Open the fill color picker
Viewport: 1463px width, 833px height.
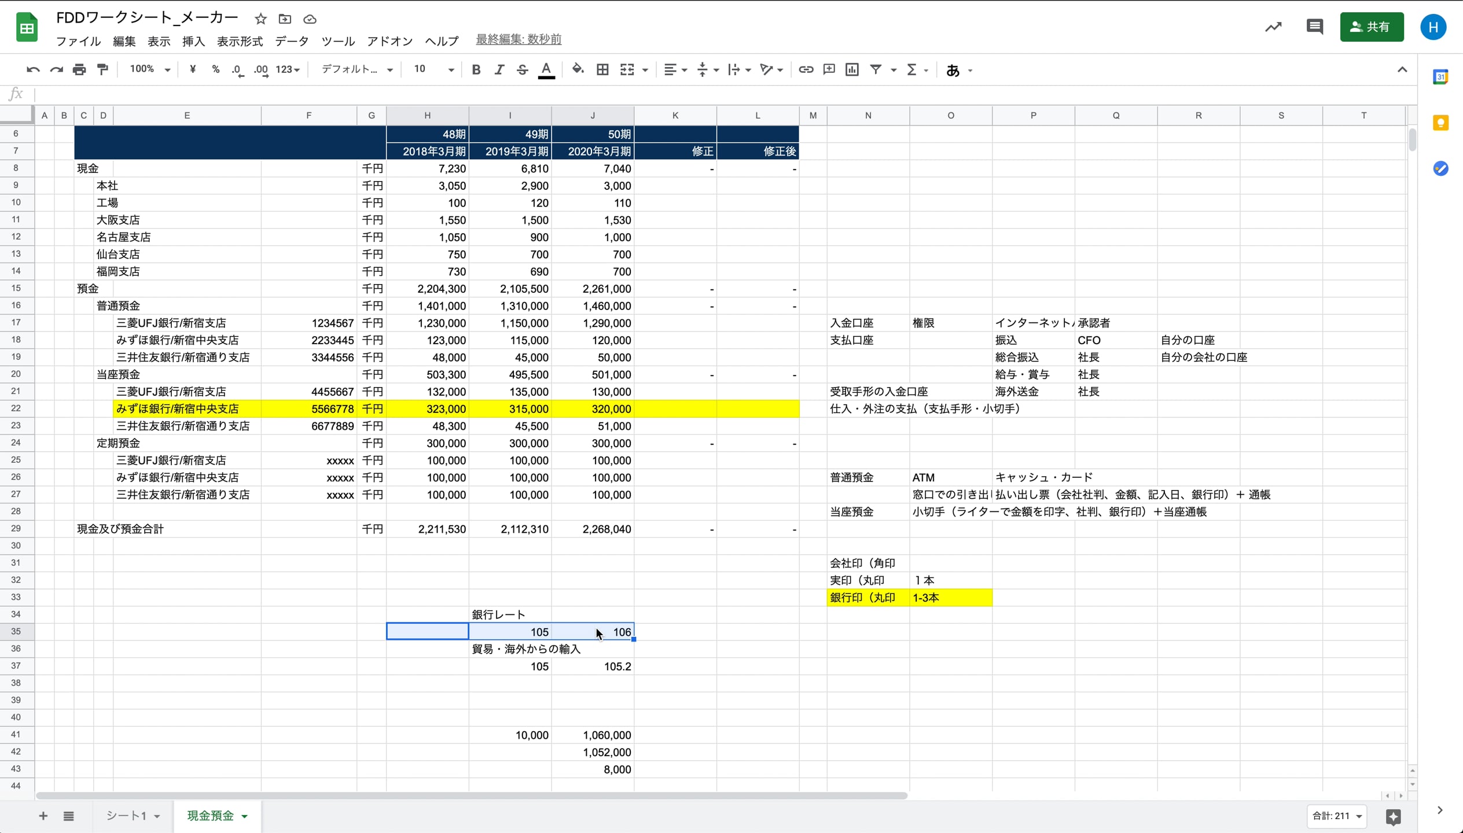coord(577,69)
